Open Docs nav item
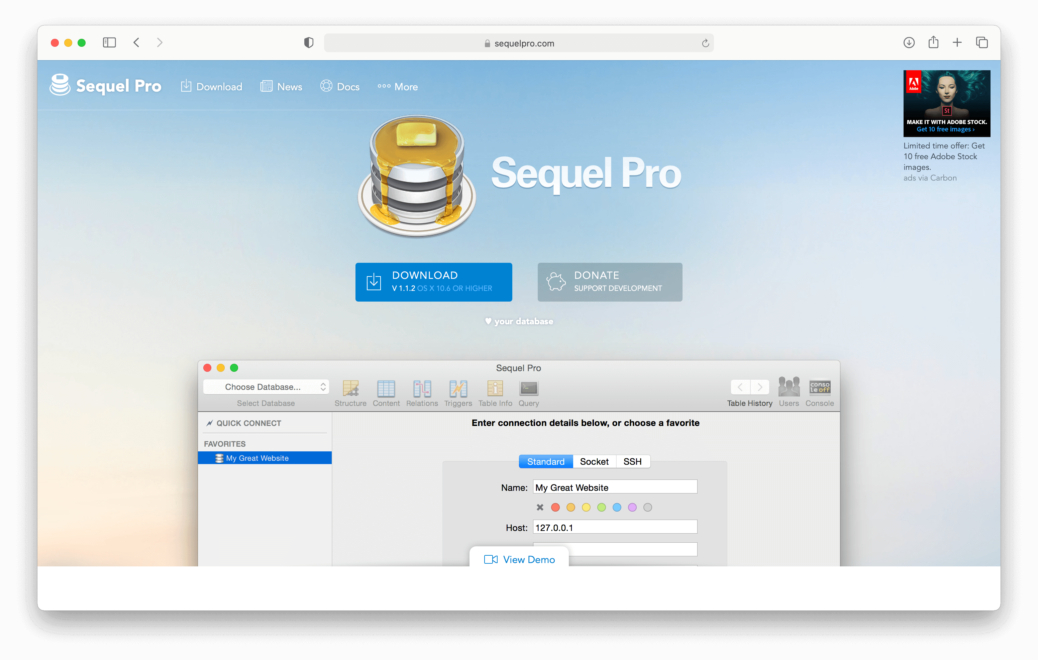This screenshot has height=660, width=1038. click(x=340, y=87)
